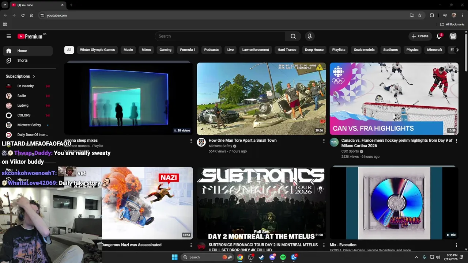Open Chrome profile avatar in toolbar
468x263 pixels.
pyautogui.click(x=454, y=15)
